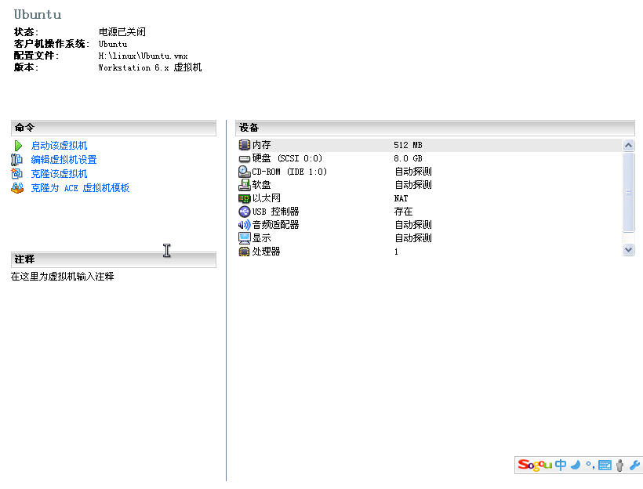Toggle the Sogou punctuation mode icon
Viewport: 643px width, 489px height.
click(590, 465)
